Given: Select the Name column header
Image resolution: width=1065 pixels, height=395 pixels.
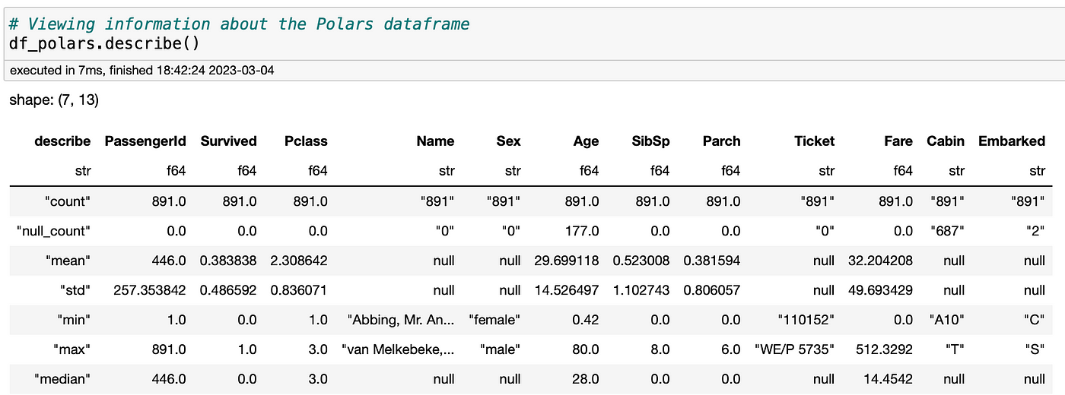Looking at the screenshot, I should click(x=436, y=141).
